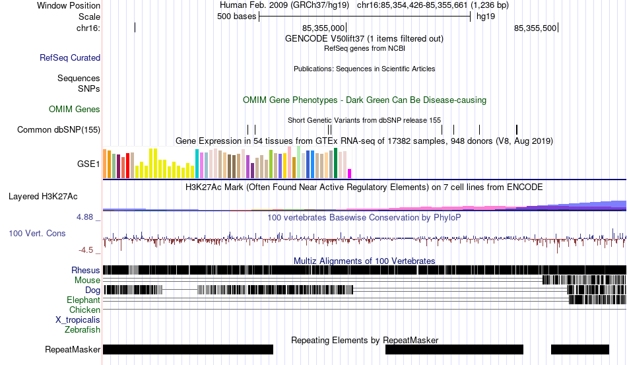Open Repeating Elements by RepeatMasker title

(364, 340)
